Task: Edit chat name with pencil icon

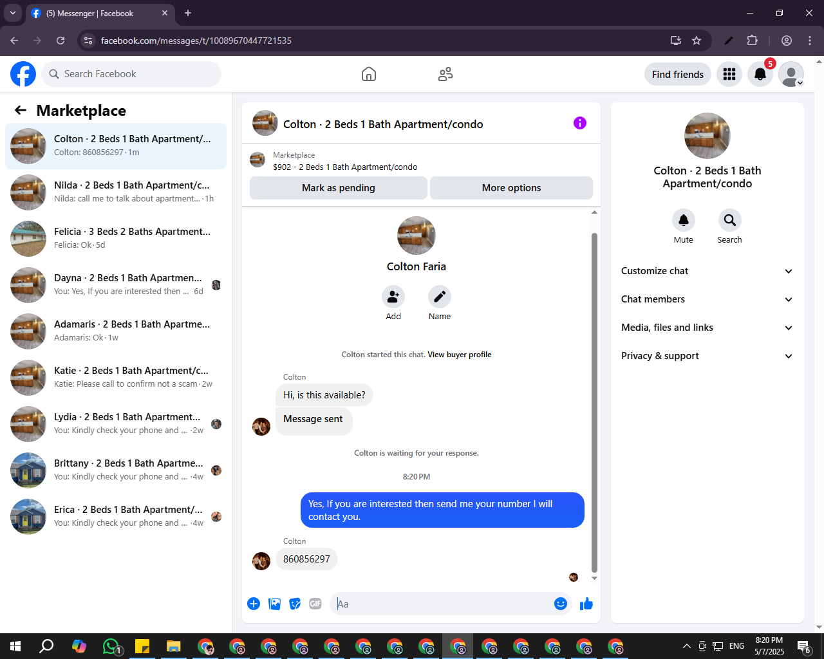Action: (440, 297)
